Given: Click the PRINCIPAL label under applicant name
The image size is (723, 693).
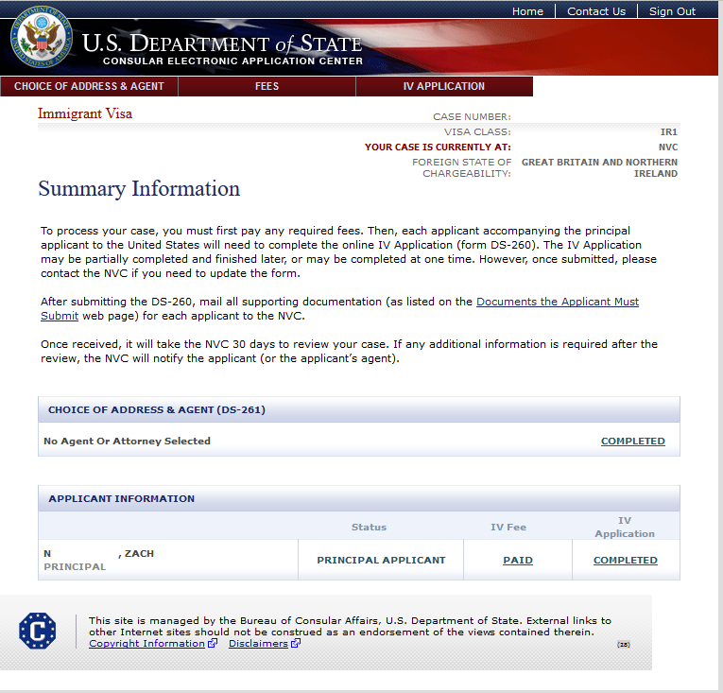Looking at the screenshot, I should pyautogui.click(x=75, y=566).
